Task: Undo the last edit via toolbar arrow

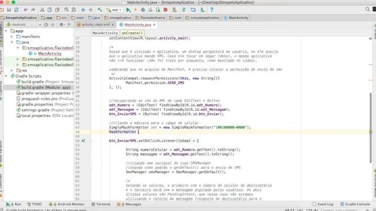Action: [26, 10]
